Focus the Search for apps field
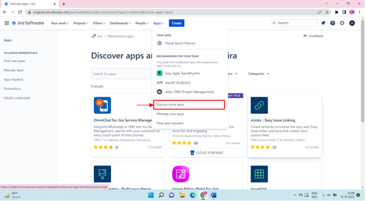 tap(121, 74)
